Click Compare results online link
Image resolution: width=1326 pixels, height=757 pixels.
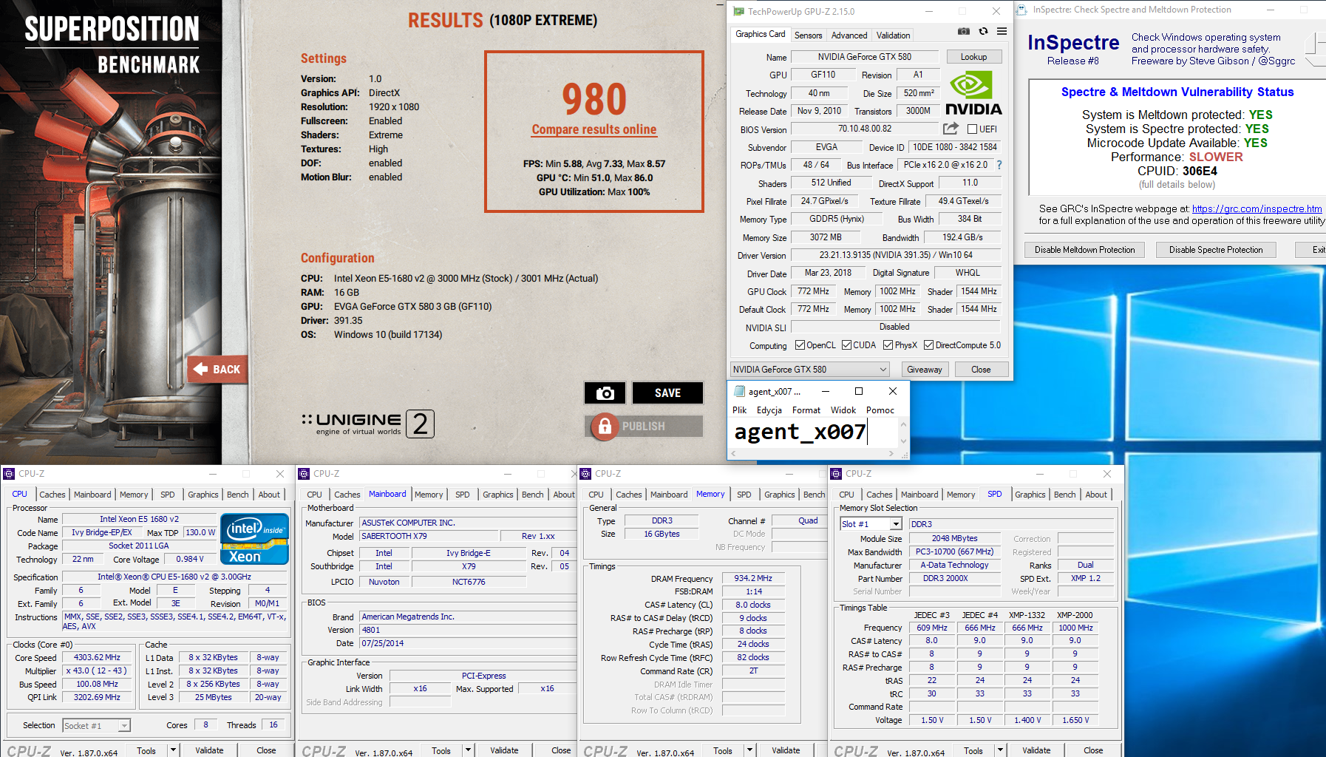click(x=594, y=129)
